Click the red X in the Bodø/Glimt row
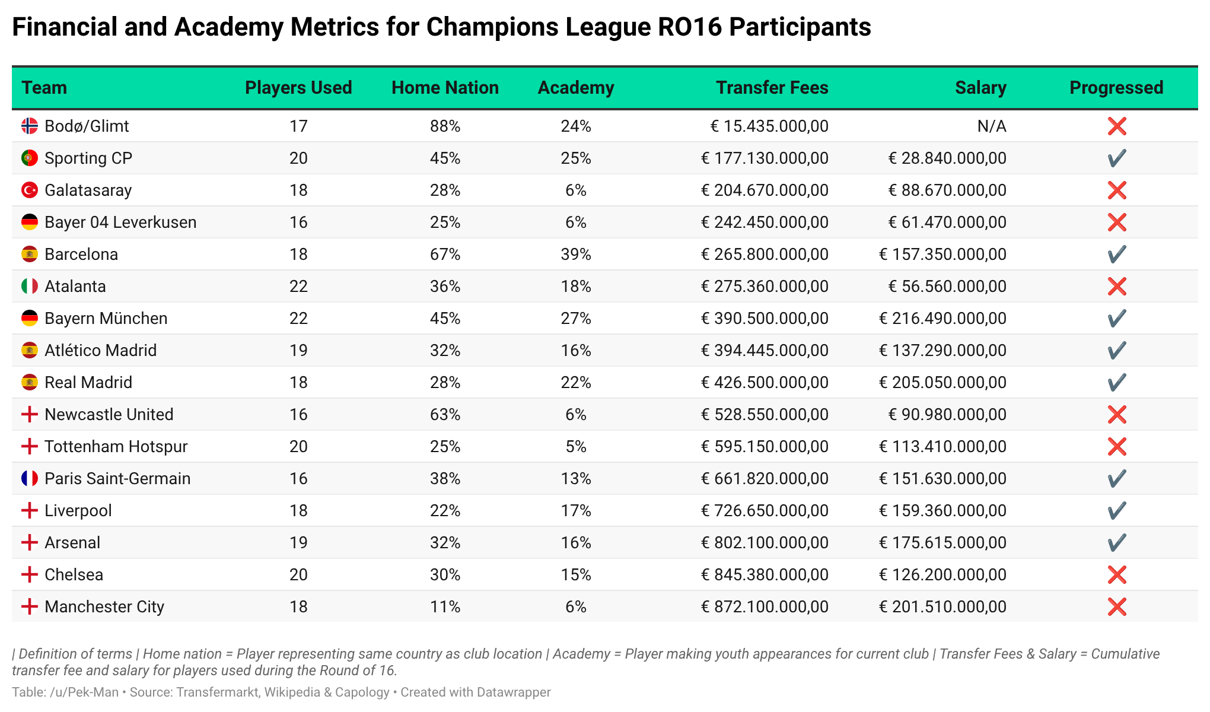 (x=1116, y=126)
